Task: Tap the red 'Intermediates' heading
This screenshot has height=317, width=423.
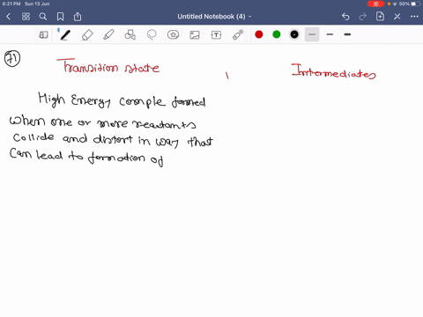Action: [334, 71]
